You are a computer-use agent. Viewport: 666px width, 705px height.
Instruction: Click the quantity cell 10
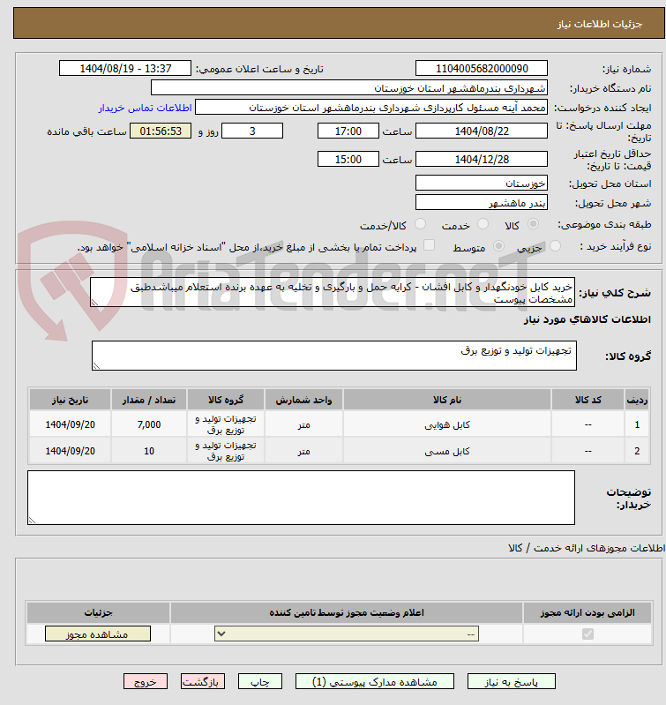click(x=149, y=451)
